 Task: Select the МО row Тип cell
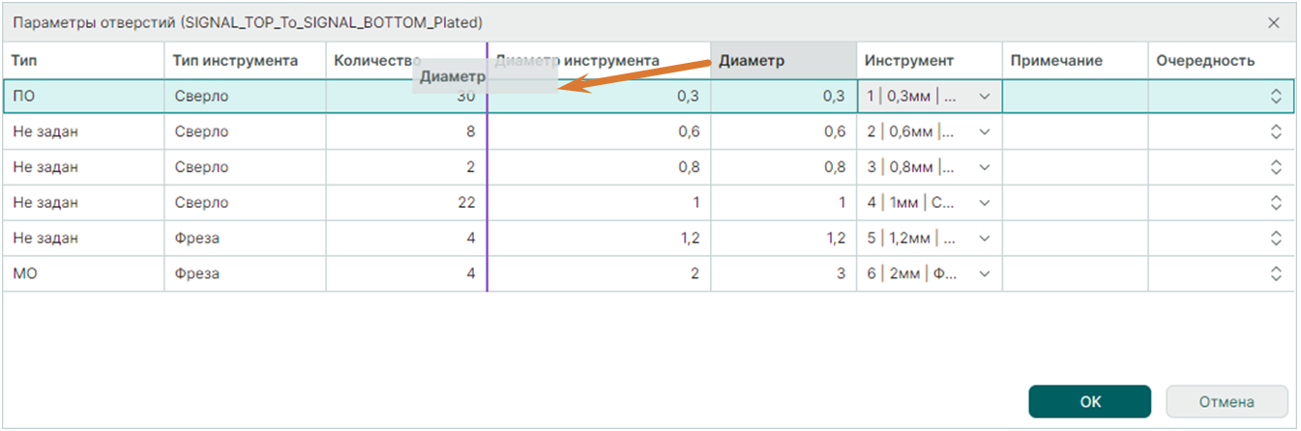82,273
